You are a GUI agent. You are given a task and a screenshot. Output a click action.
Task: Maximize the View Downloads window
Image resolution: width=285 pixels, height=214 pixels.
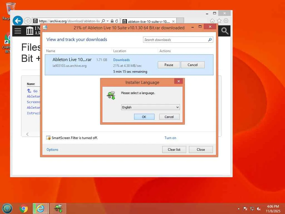200,27
